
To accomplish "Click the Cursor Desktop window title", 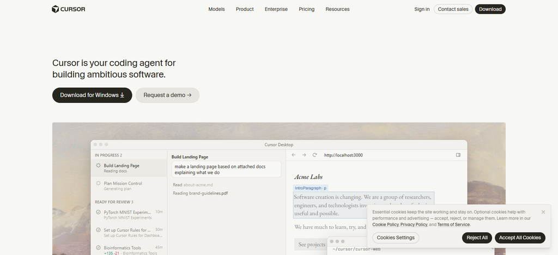I will [278, 145].
